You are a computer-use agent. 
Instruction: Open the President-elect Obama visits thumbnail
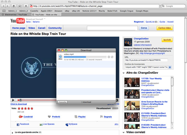132,94
